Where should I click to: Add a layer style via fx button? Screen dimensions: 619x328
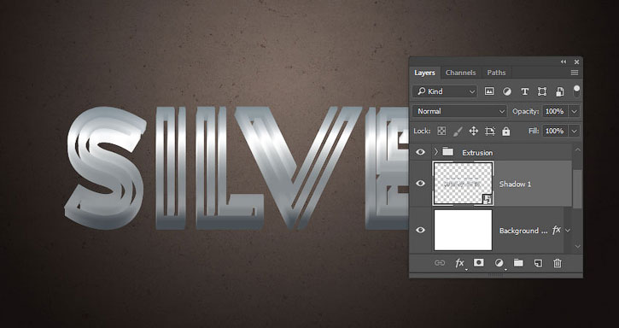click(x=459, y=263)
